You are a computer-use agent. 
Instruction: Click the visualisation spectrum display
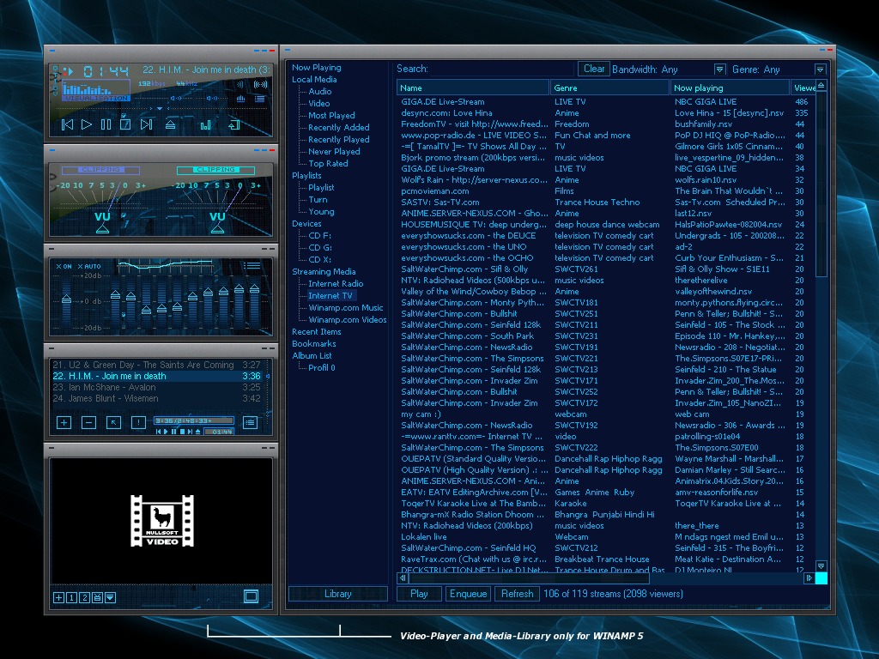point(96,88)
